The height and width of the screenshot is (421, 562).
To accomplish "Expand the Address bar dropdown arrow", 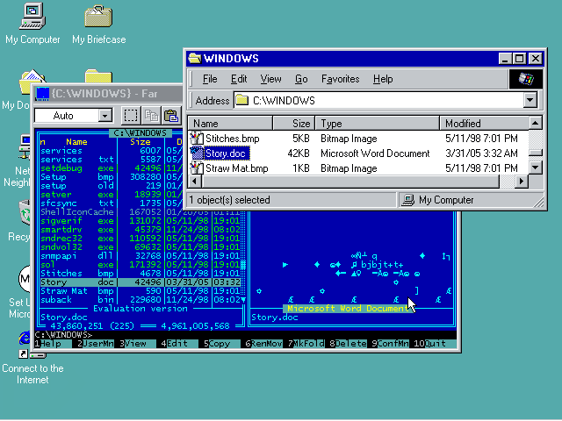I will [530, 100].
